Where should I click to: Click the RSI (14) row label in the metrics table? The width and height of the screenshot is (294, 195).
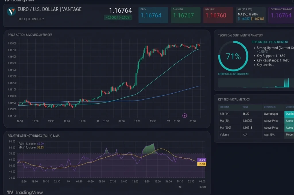pyautogui.click(x=225, y=114)
